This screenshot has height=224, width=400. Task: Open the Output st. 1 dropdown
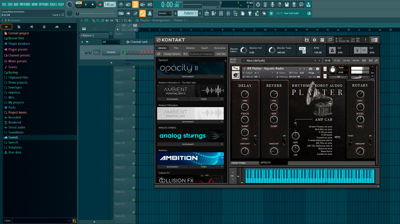(x=258, y=73)
